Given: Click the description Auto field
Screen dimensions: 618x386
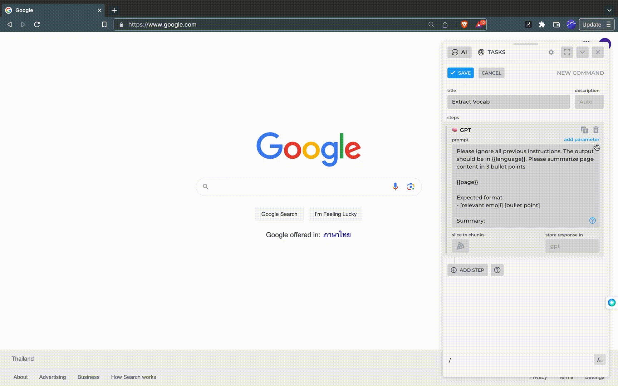Looking at the screenshot, I should point(589,102).
